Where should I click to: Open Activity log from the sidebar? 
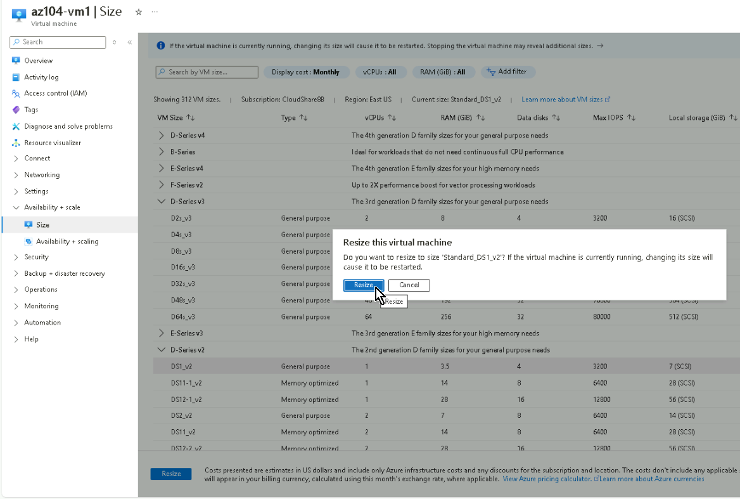(x=41, y=77)
